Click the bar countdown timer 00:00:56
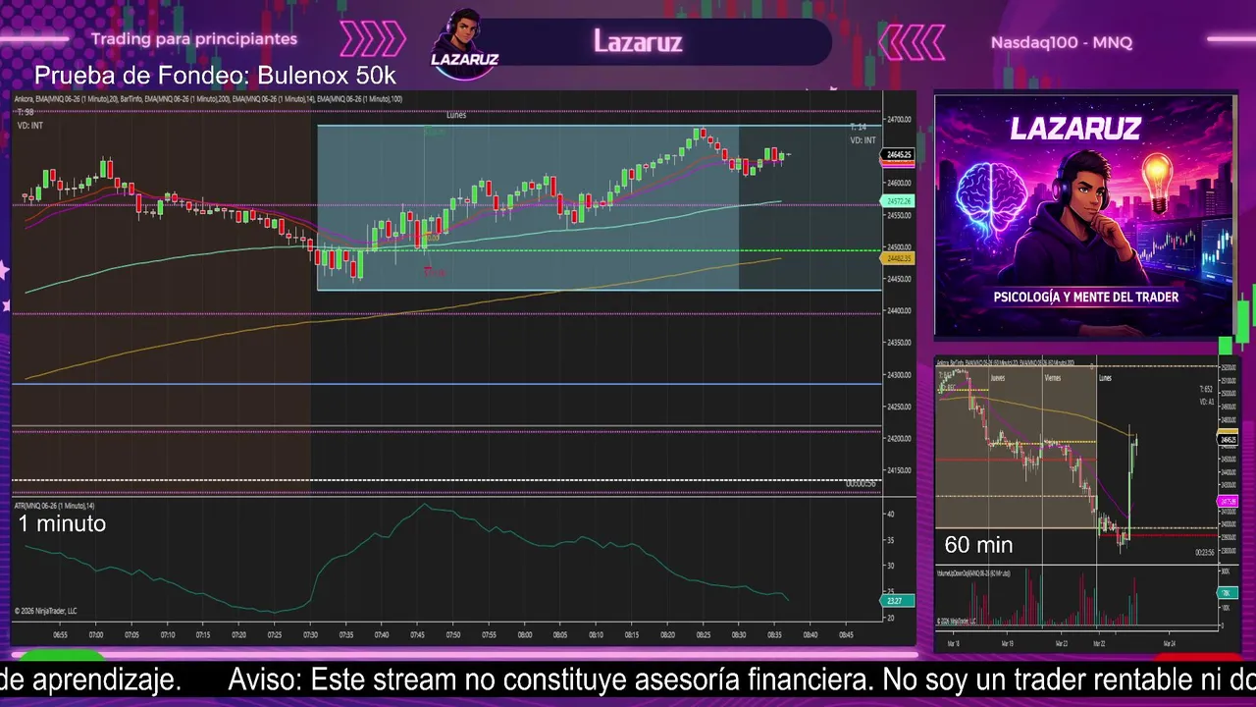This screenshot has height=707, width=1256. click(861, 484)
